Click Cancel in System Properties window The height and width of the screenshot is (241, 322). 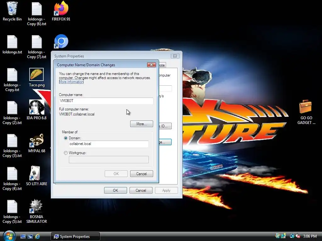pyautogui.click(x=141, y=190)
